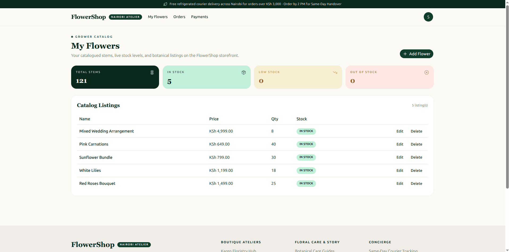Click the KSh 1,499.00 price
Image resolution: width=509 pixels, height=252 pixels.
pos(221,183)
